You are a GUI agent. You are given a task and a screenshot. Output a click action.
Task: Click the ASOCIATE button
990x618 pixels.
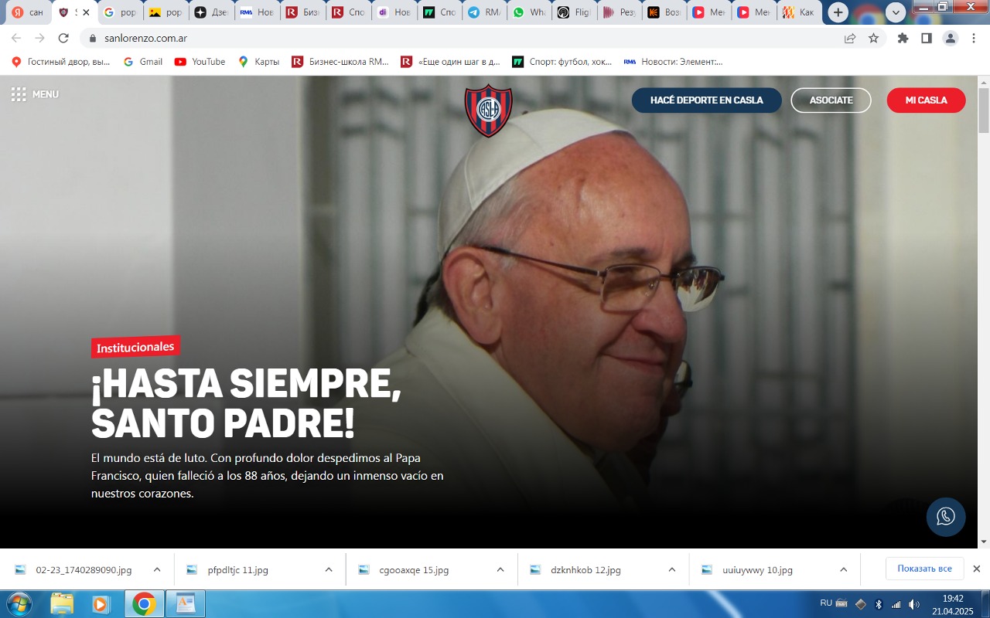point(831,100)
